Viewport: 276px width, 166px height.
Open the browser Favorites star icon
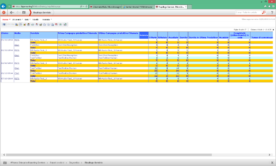point(269,6)
